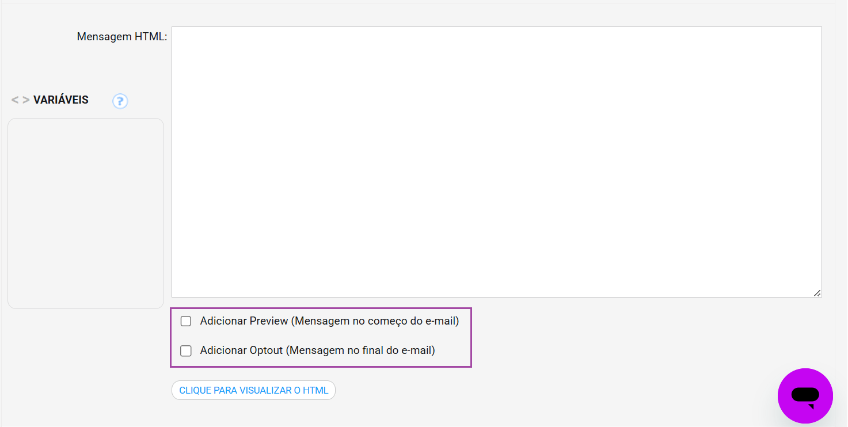
Task: Click the angle brackets icon beside VARIÁVEIS
Action: [x=20, y=100]
